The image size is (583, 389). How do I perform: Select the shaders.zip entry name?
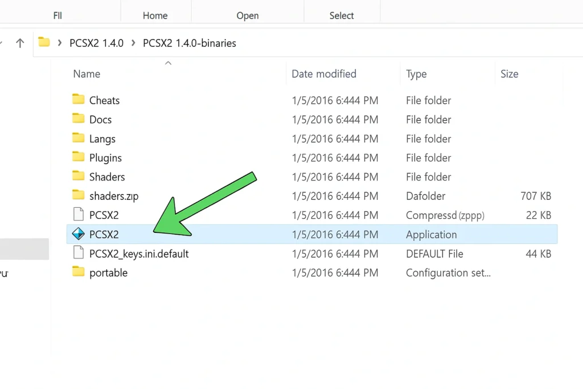114,196
